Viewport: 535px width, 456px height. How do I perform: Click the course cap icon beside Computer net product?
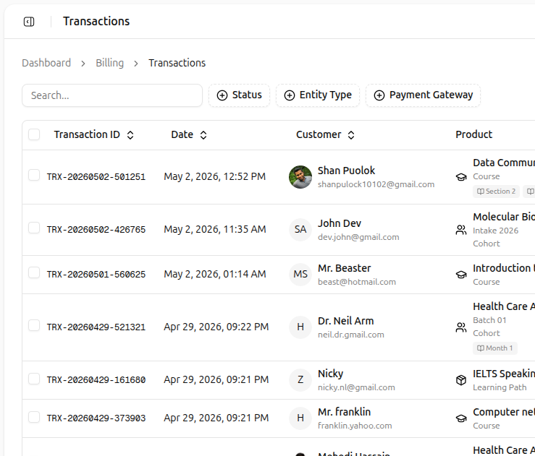point(461,418)
